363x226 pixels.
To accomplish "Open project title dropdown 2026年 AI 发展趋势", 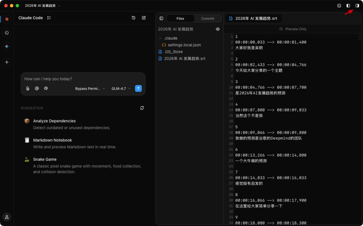I will coord(43,6).
